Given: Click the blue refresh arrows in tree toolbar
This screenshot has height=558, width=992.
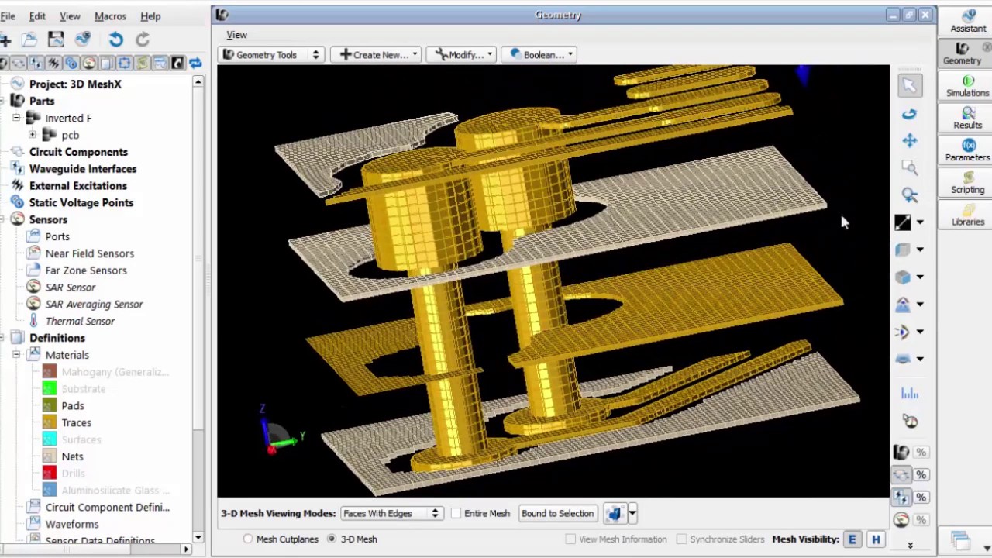Looking at the screenshot, I should pyautogui.click(x=195, y=63).
